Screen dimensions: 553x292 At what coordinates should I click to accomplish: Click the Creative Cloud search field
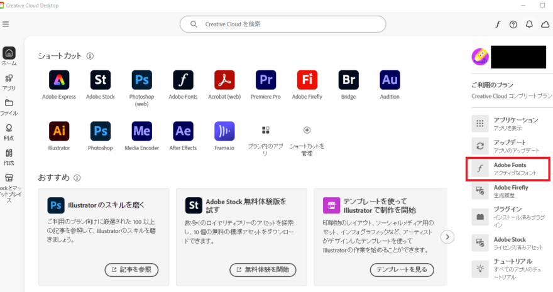pos(283,24)
